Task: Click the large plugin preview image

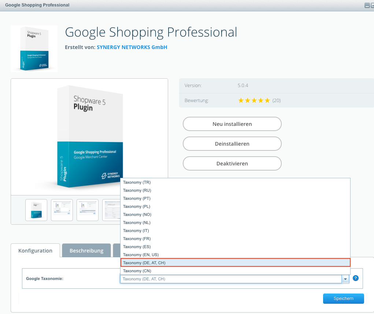Action: [89, 137]
